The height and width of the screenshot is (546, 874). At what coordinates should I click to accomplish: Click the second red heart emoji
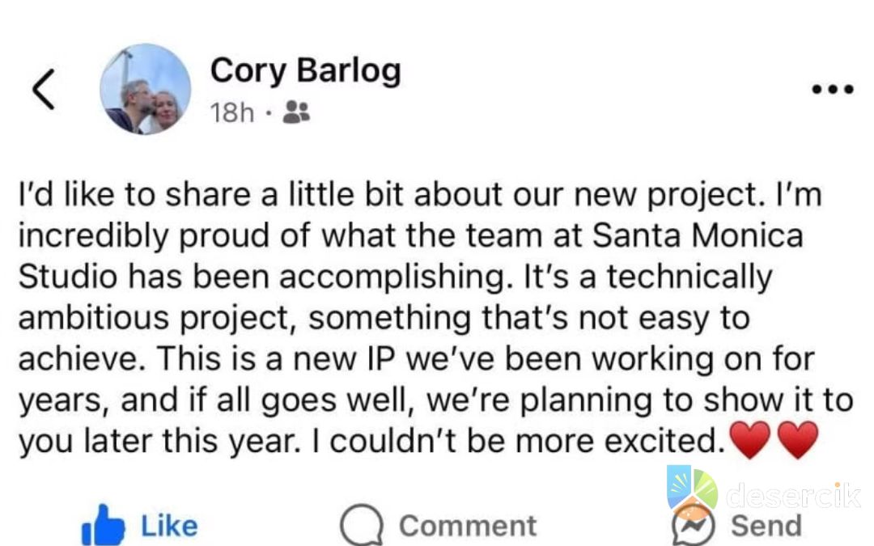click(798, 440)
